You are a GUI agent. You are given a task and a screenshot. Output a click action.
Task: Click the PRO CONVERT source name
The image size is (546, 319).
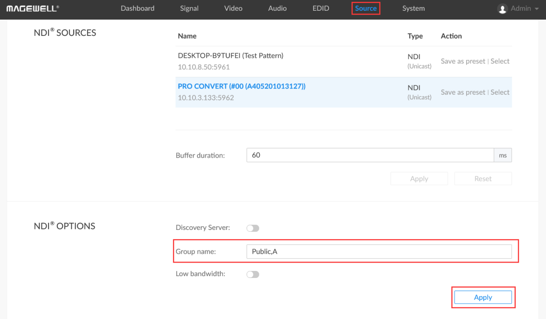click(x=242, y=86)
